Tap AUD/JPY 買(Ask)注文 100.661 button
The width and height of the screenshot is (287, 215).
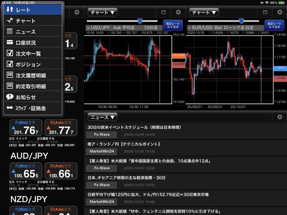tap(61, 171)
